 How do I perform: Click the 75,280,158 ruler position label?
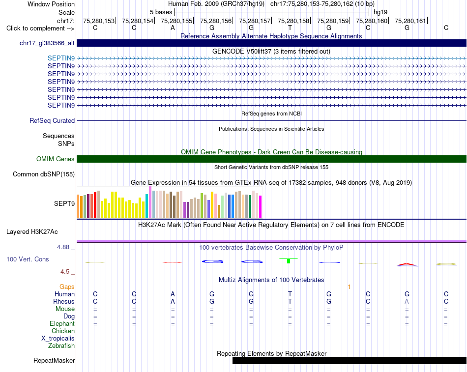293,21
